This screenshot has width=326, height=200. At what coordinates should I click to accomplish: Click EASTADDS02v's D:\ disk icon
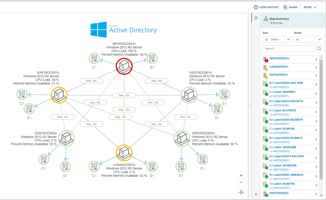[66, 166]
